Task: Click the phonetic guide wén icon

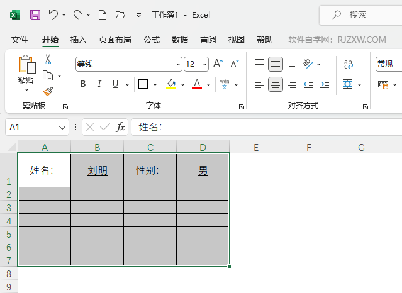Action: tap(225, 84)
